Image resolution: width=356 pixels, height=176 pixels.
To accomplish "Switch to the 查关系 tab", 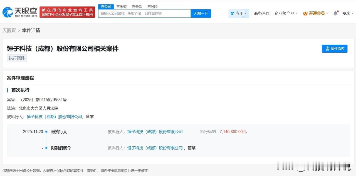I will (137, 6).
